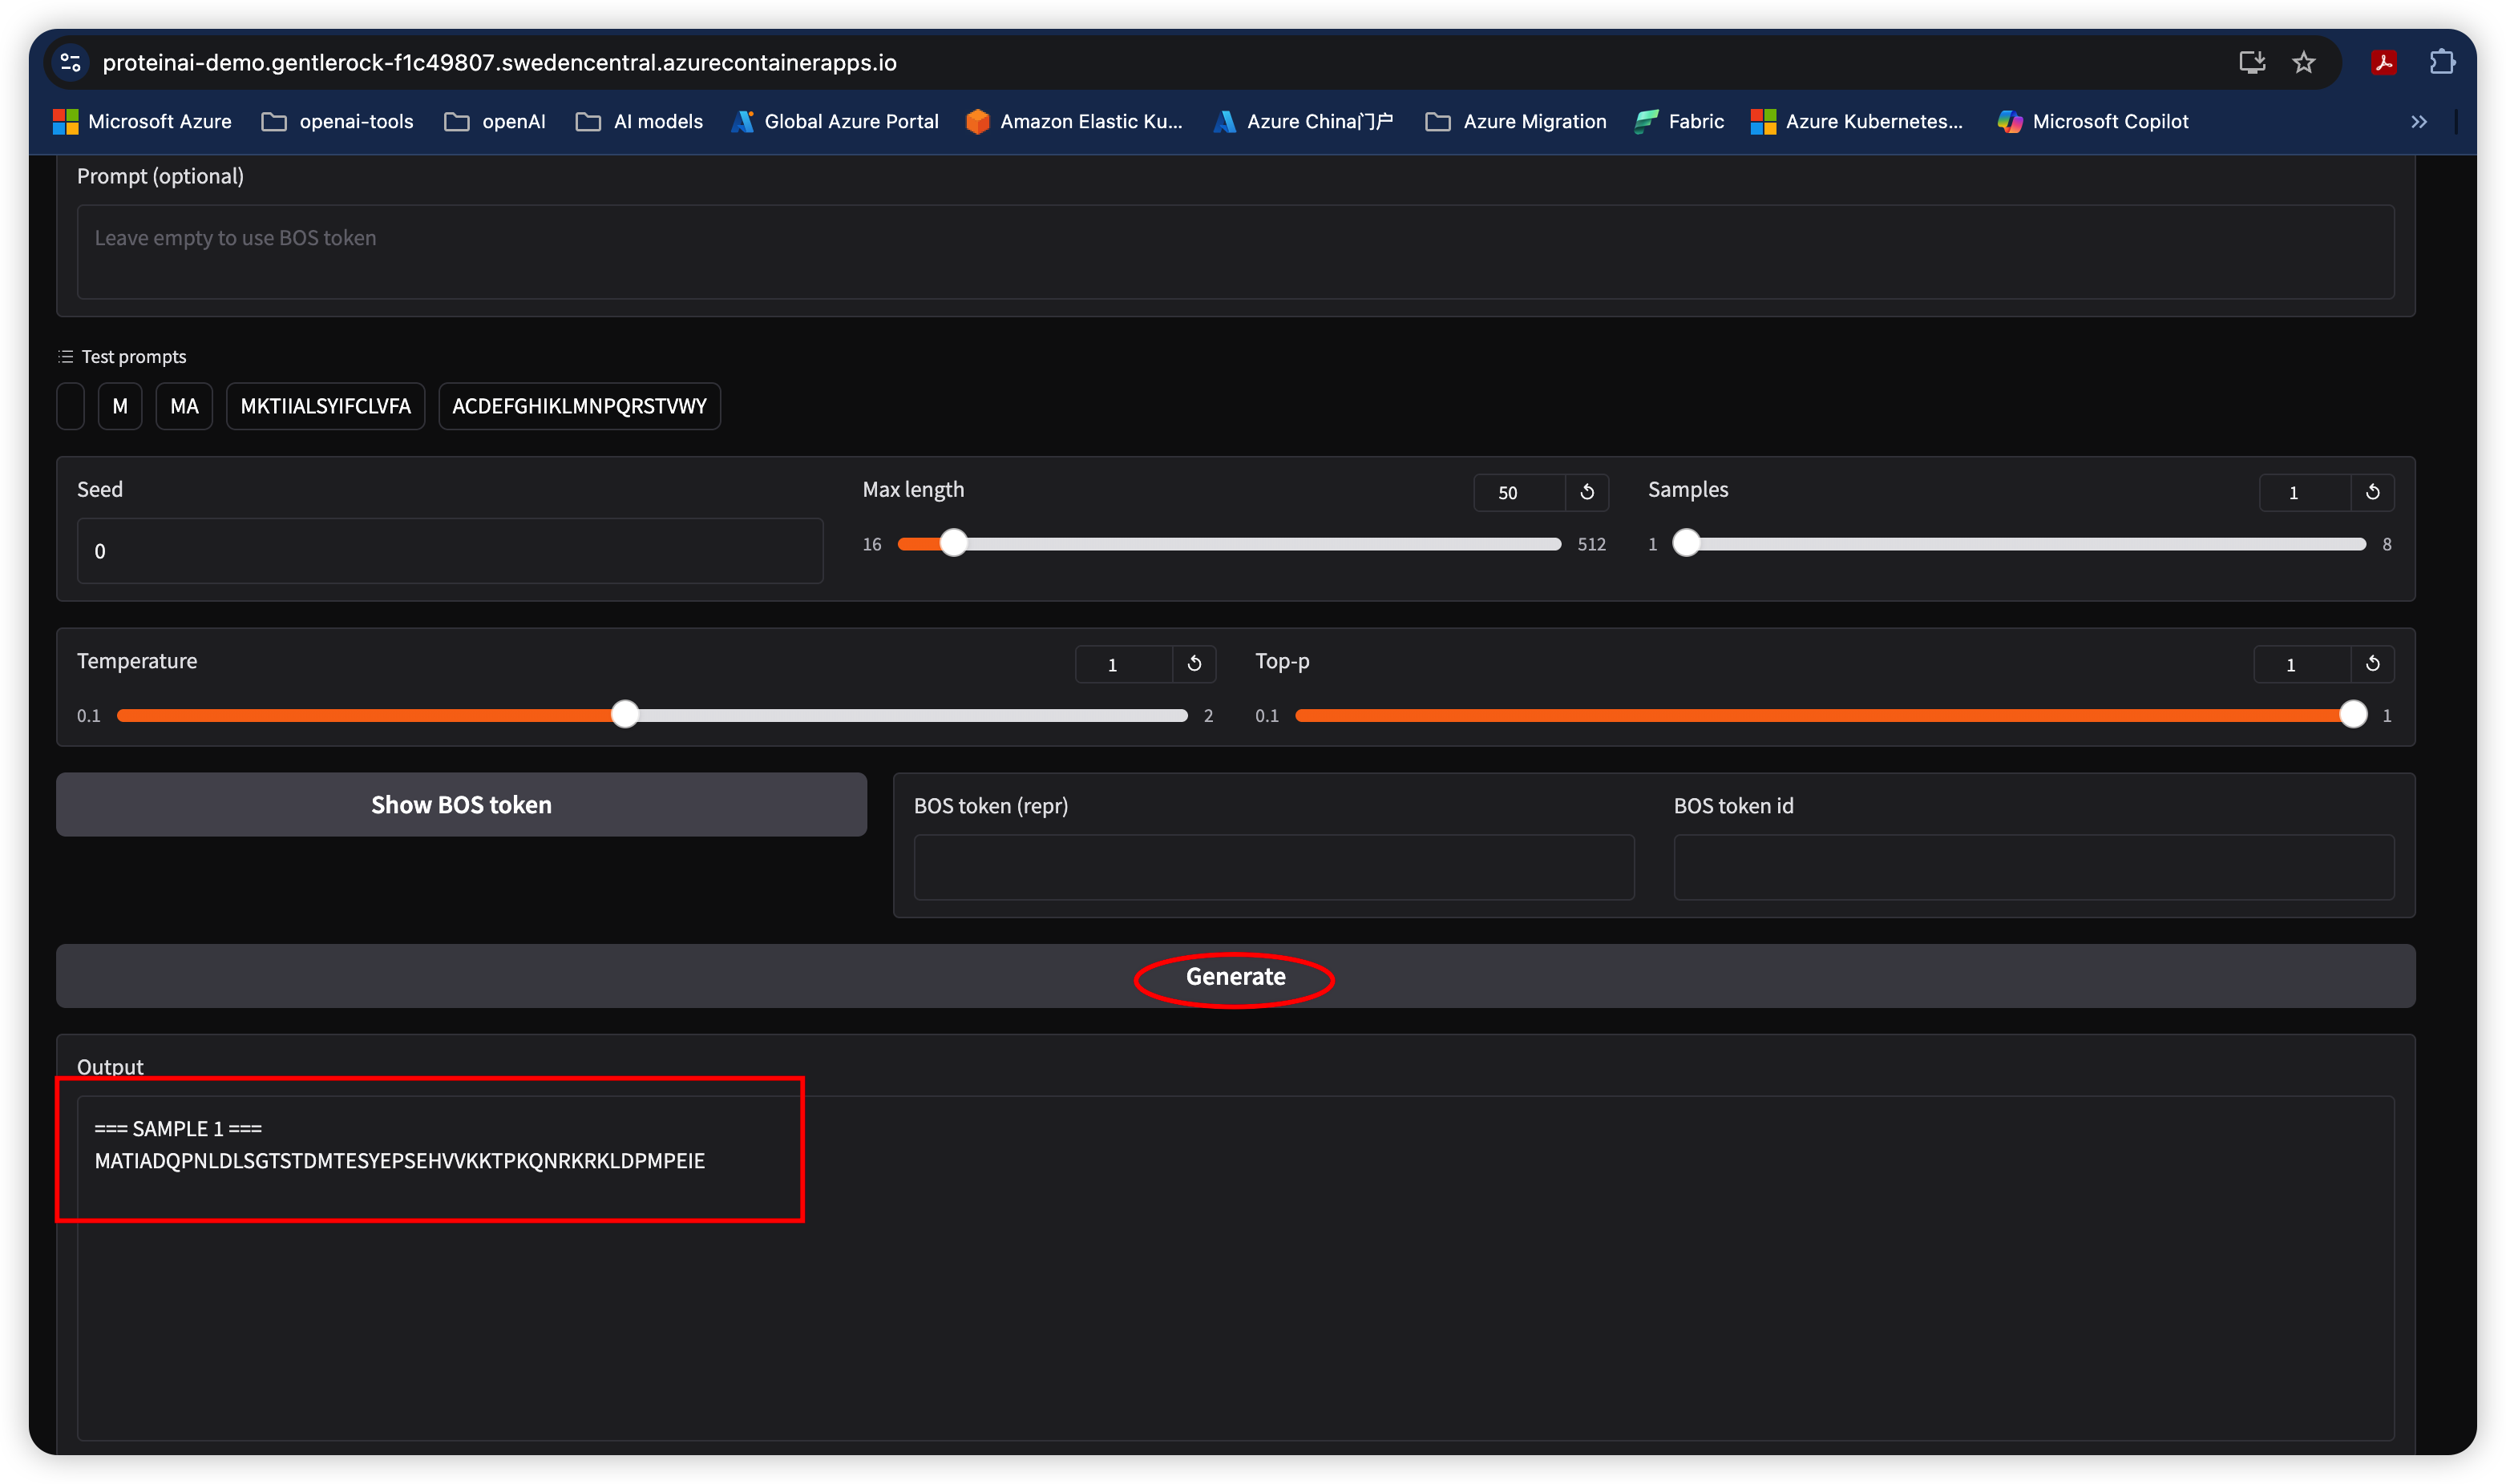Select the ACDEFGHIKLMNPQRSTVWY test prompt
This screenshot has width=2506, height=1484.
pyautogui.click(x=580, y=406)
